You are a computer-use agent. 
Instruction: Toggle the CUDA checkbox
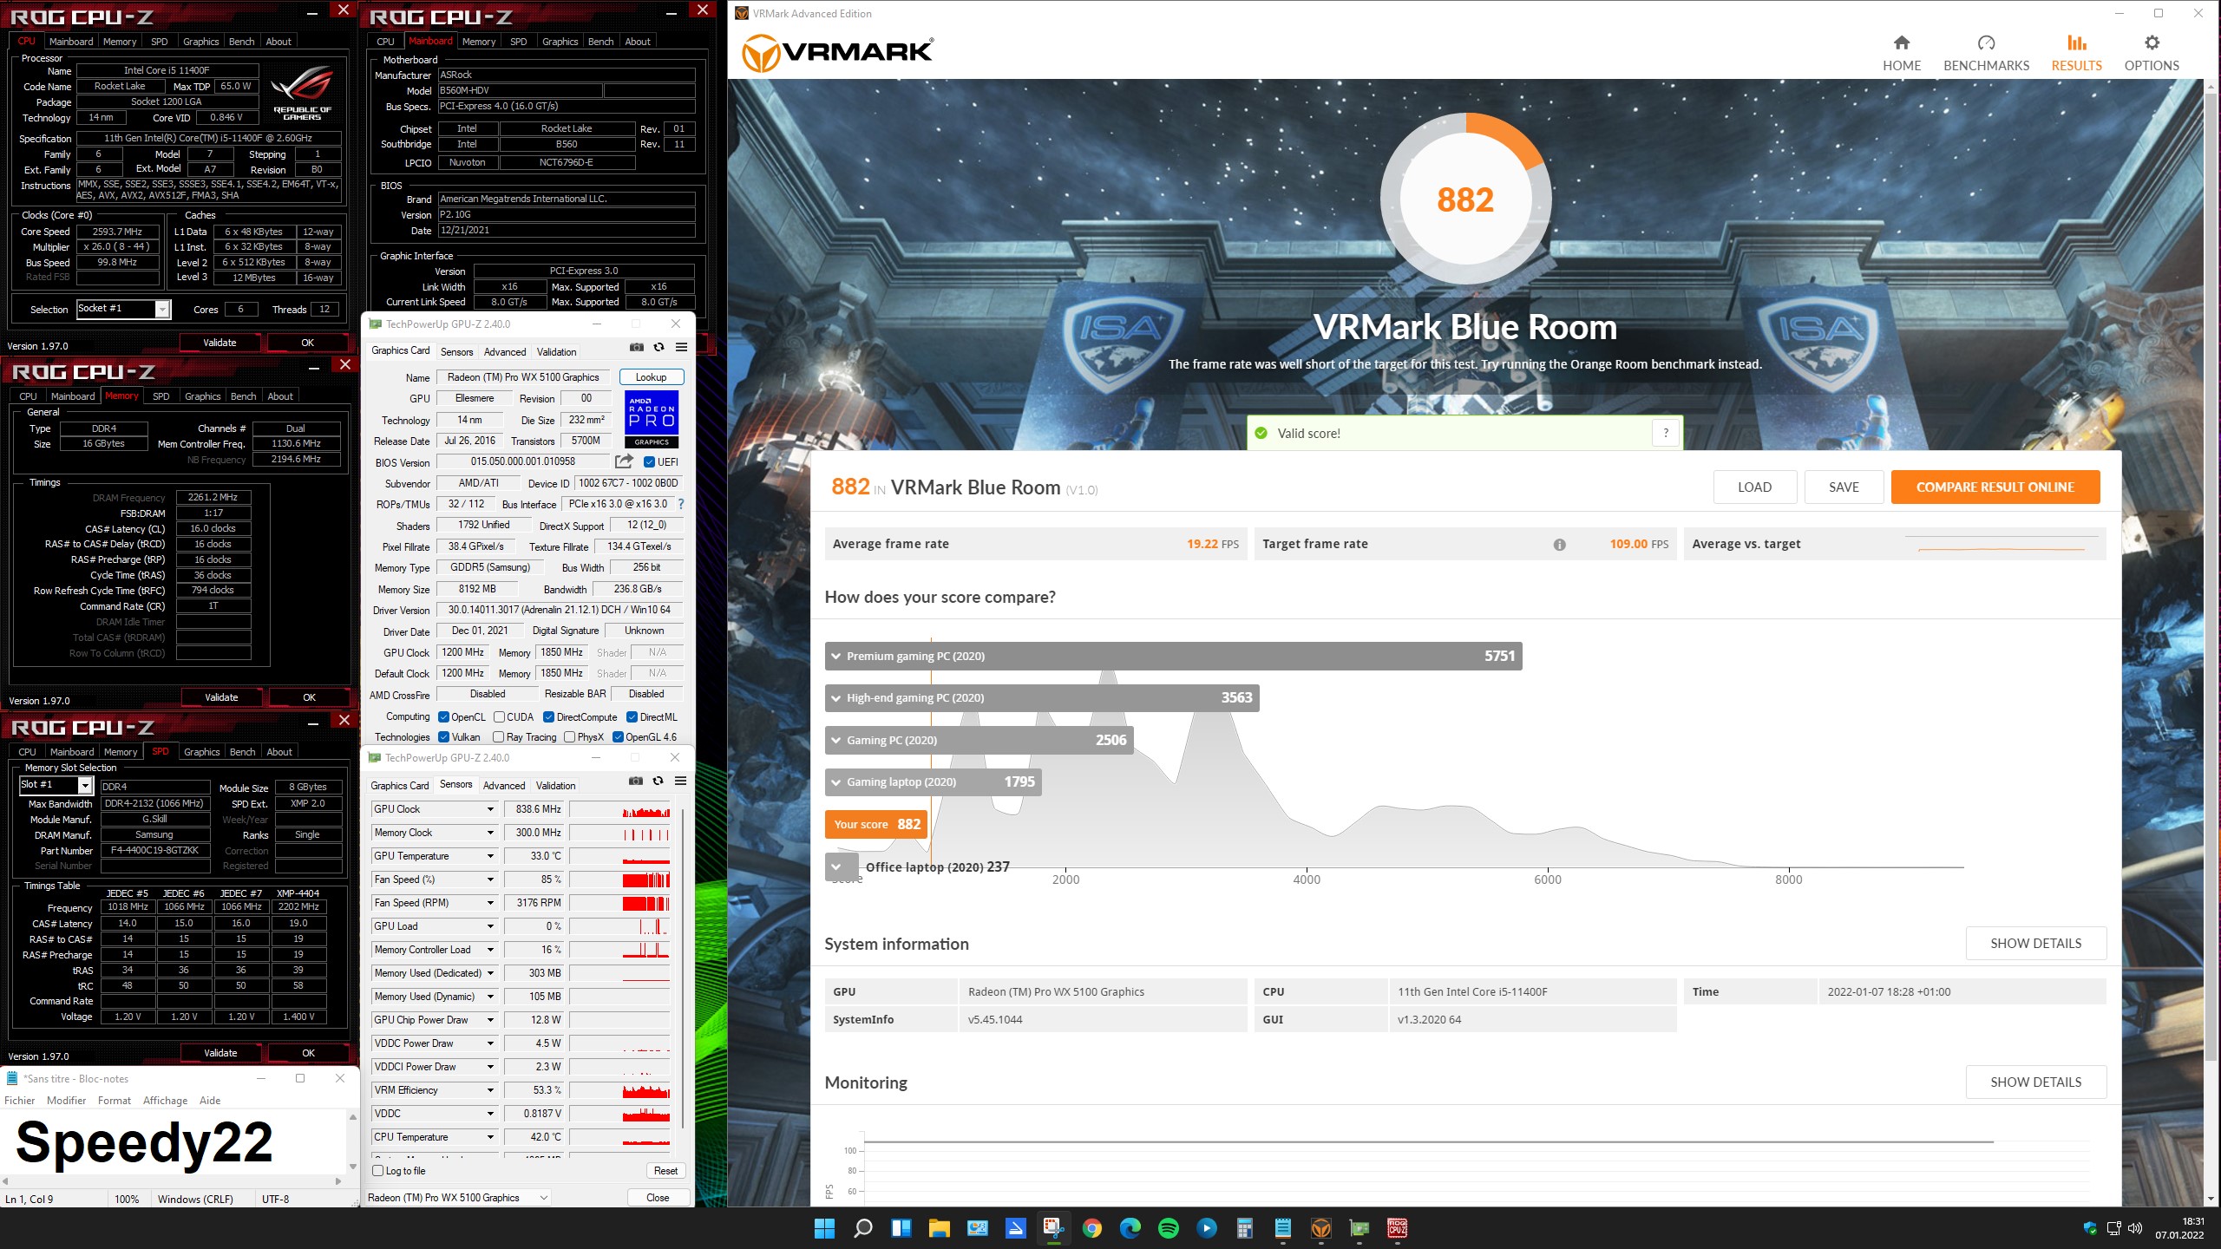pyautogui.click(x=499, y=717)
